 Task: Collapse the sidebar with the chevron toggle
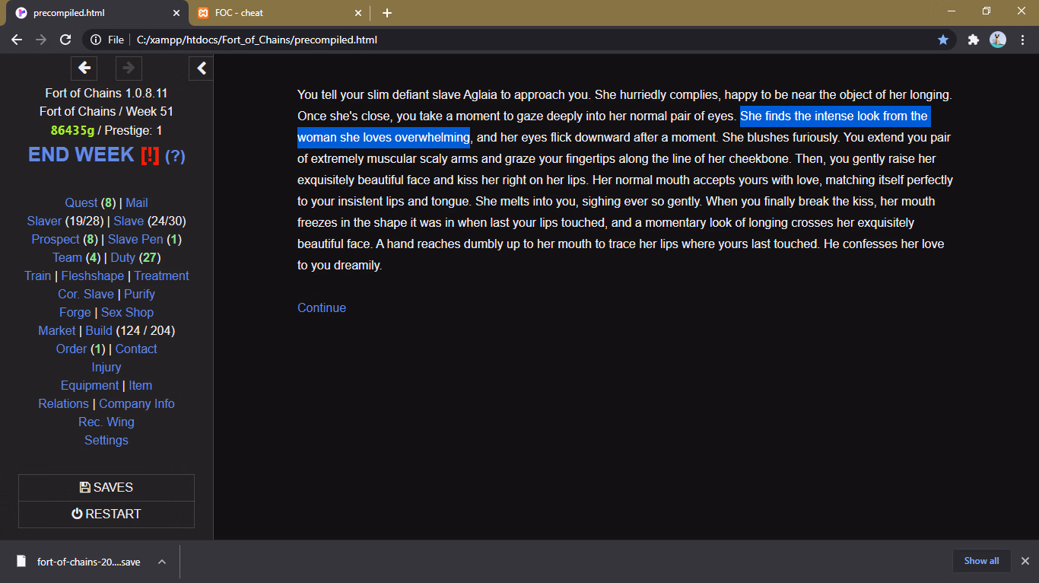coord(201,68)
